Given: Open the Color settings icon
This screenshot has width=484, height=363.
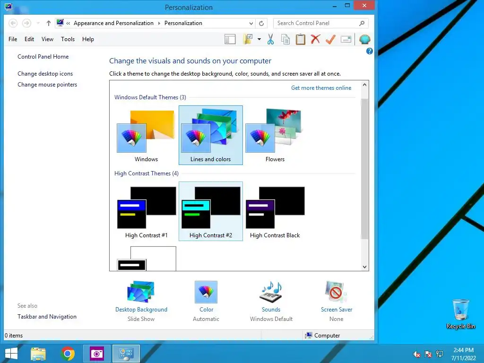Looking at the screenshot, I should [206, 292].
